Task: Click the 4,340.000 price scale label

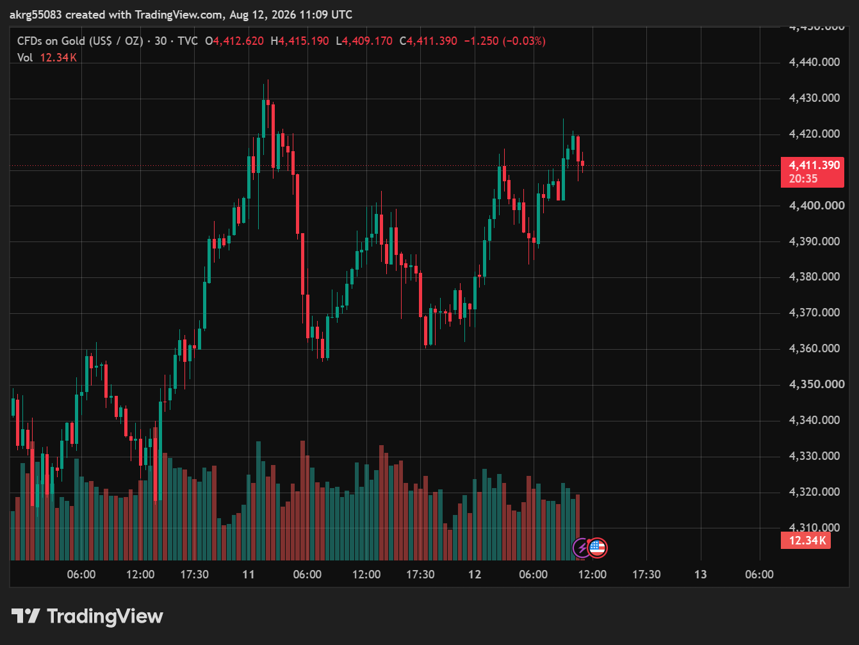Action: pos(814,420)
